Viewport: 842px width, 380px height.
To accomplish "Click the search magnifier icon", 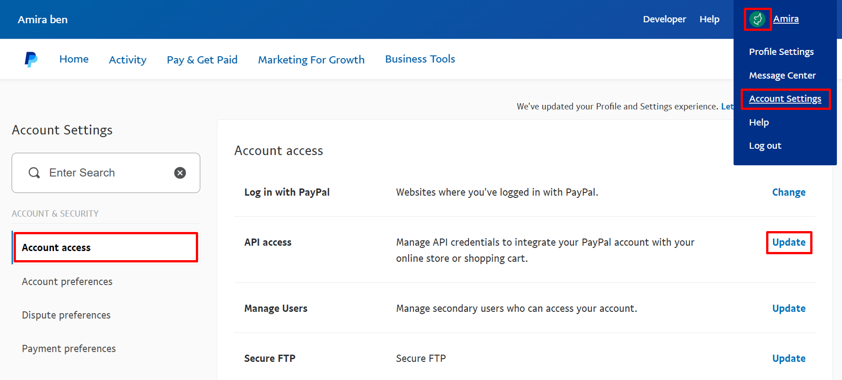I will [34, 173].
